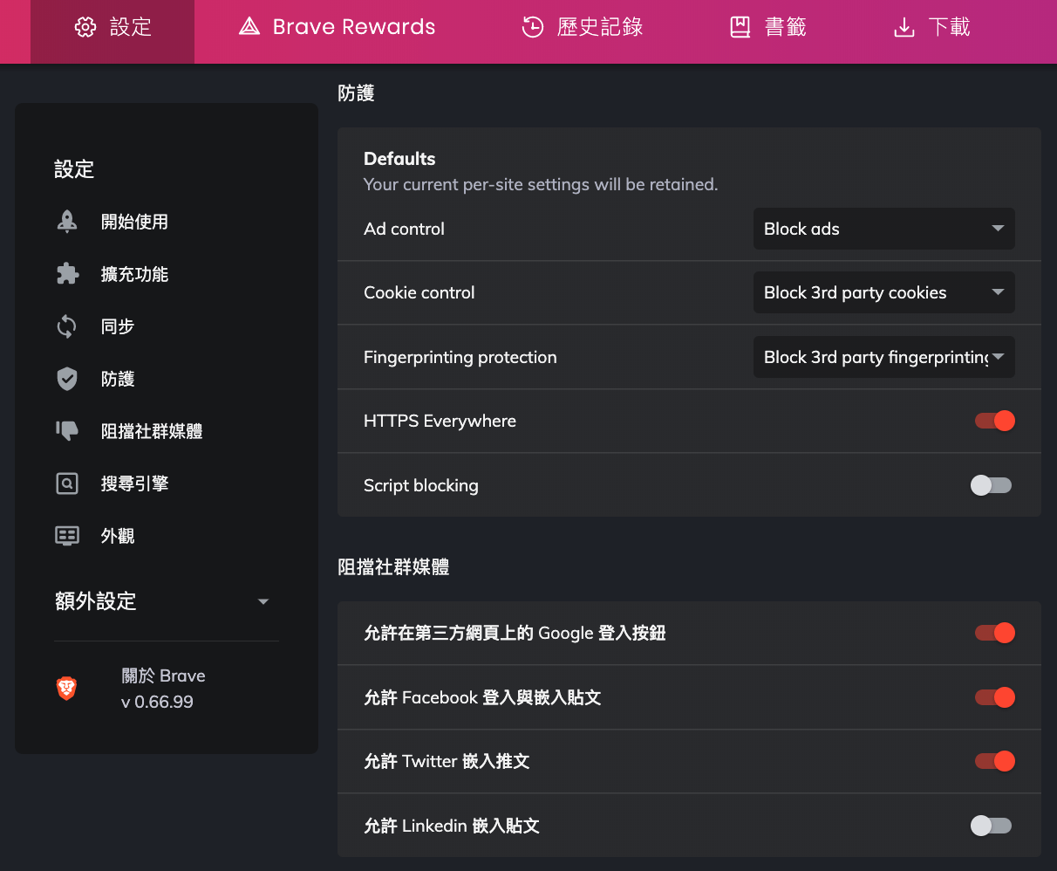1057x871 pixels.
Task: Click the shield check icon for 防護
Action: tap(67, 379)
